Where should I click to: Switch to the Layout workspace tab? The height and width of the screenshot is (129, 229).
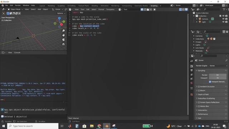[42, 6]
